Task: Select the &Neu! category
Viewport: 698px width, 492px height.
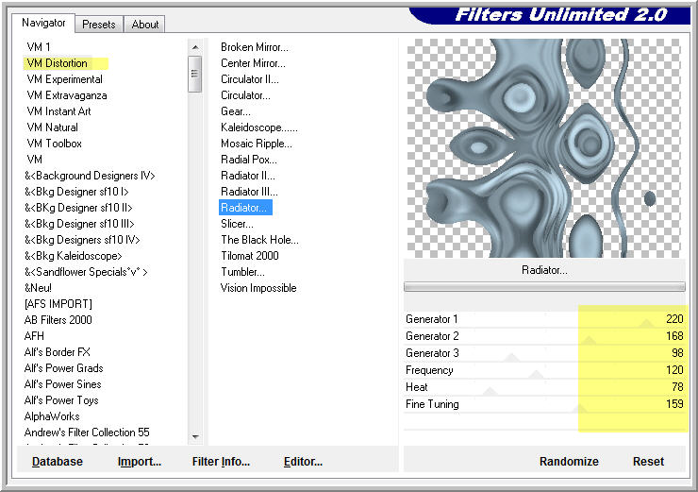Action: 38,287
